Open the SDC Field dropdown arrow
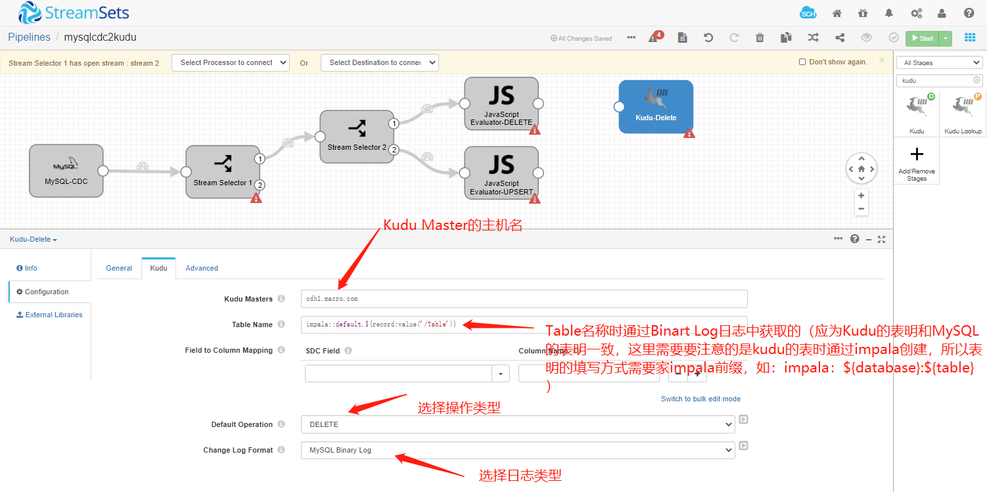 (501, 374)
